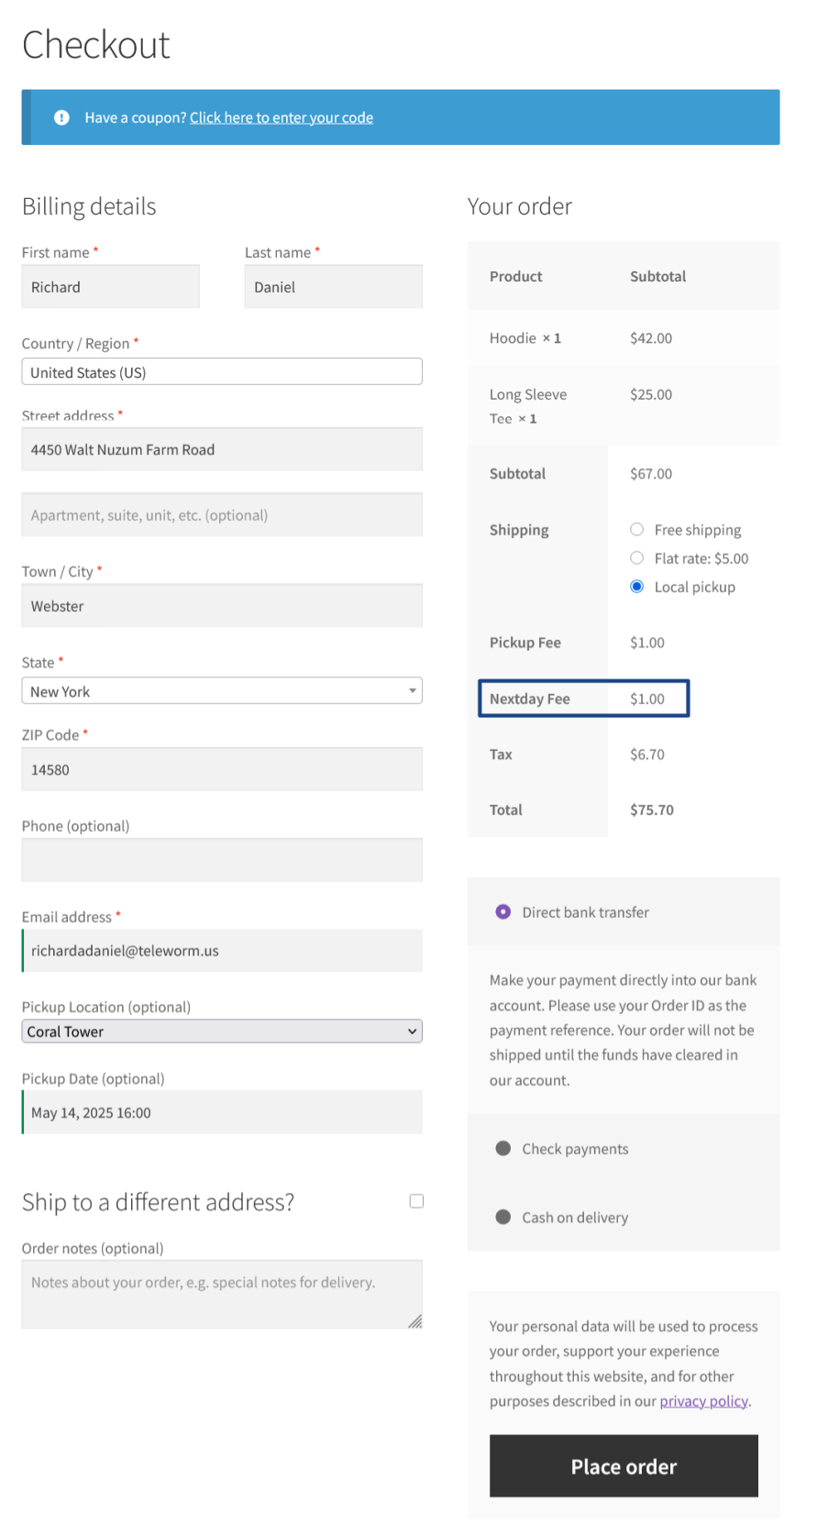Click the Phone input field
817x1523 pixels.
pos(221,860)
